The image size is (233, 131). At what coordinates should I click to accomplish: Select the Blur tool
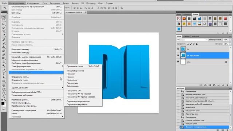tap(4, 62)
